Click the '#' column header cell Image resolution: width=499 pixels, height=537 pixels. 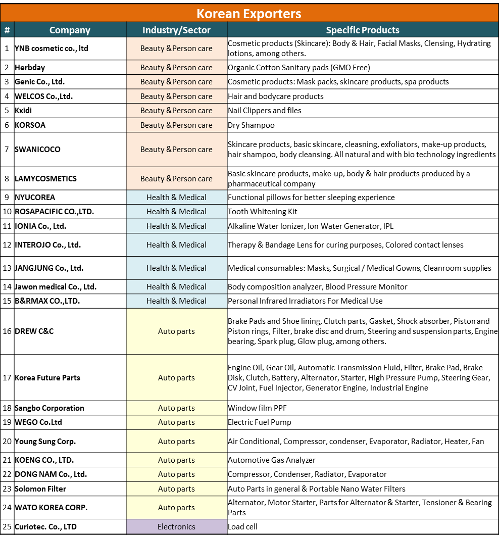coord(7,30)
